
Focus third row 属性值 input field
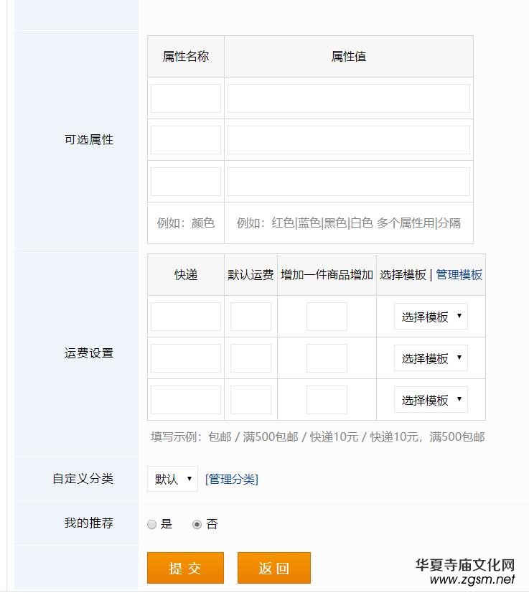click(x=349, y=182)
